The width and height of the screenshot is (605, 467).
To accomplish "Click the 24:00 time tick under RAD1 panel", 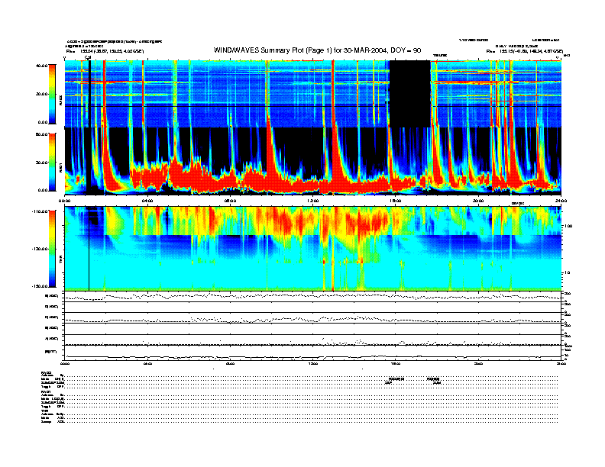I will pyautogui.click(x=560, y=201).
